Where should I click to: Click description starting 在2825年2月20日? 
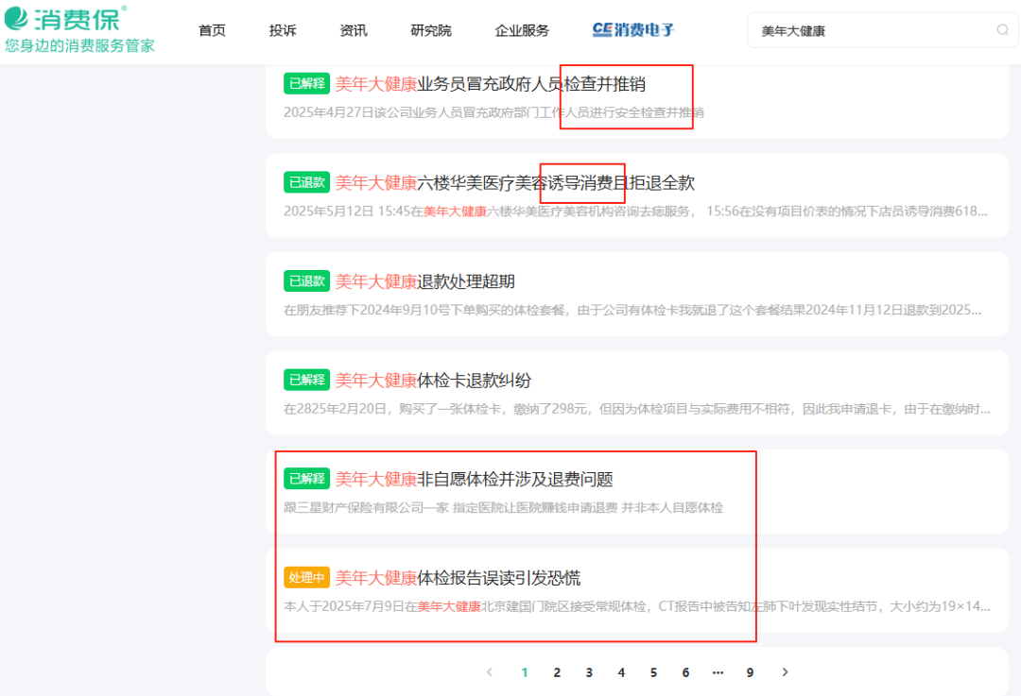637,409
